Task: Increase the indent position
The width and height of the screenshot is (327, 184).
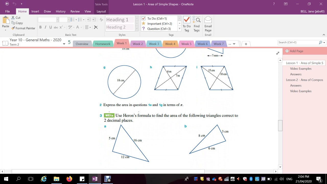Action: tap(94, 20)
